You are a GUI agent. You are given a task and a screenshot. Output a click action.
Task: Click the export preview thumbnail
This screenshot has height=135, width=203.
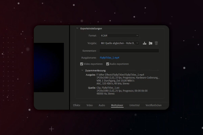49,67
